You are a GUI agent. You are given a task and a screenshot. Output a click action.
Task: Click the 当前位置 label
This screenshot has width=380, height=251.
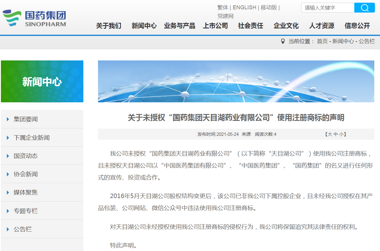coord(299,41)
